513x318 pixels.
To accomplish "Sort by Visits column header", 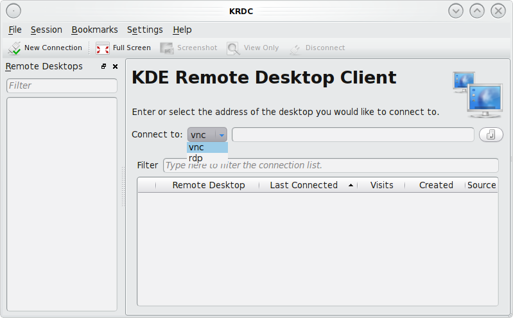I will point(381,185).
